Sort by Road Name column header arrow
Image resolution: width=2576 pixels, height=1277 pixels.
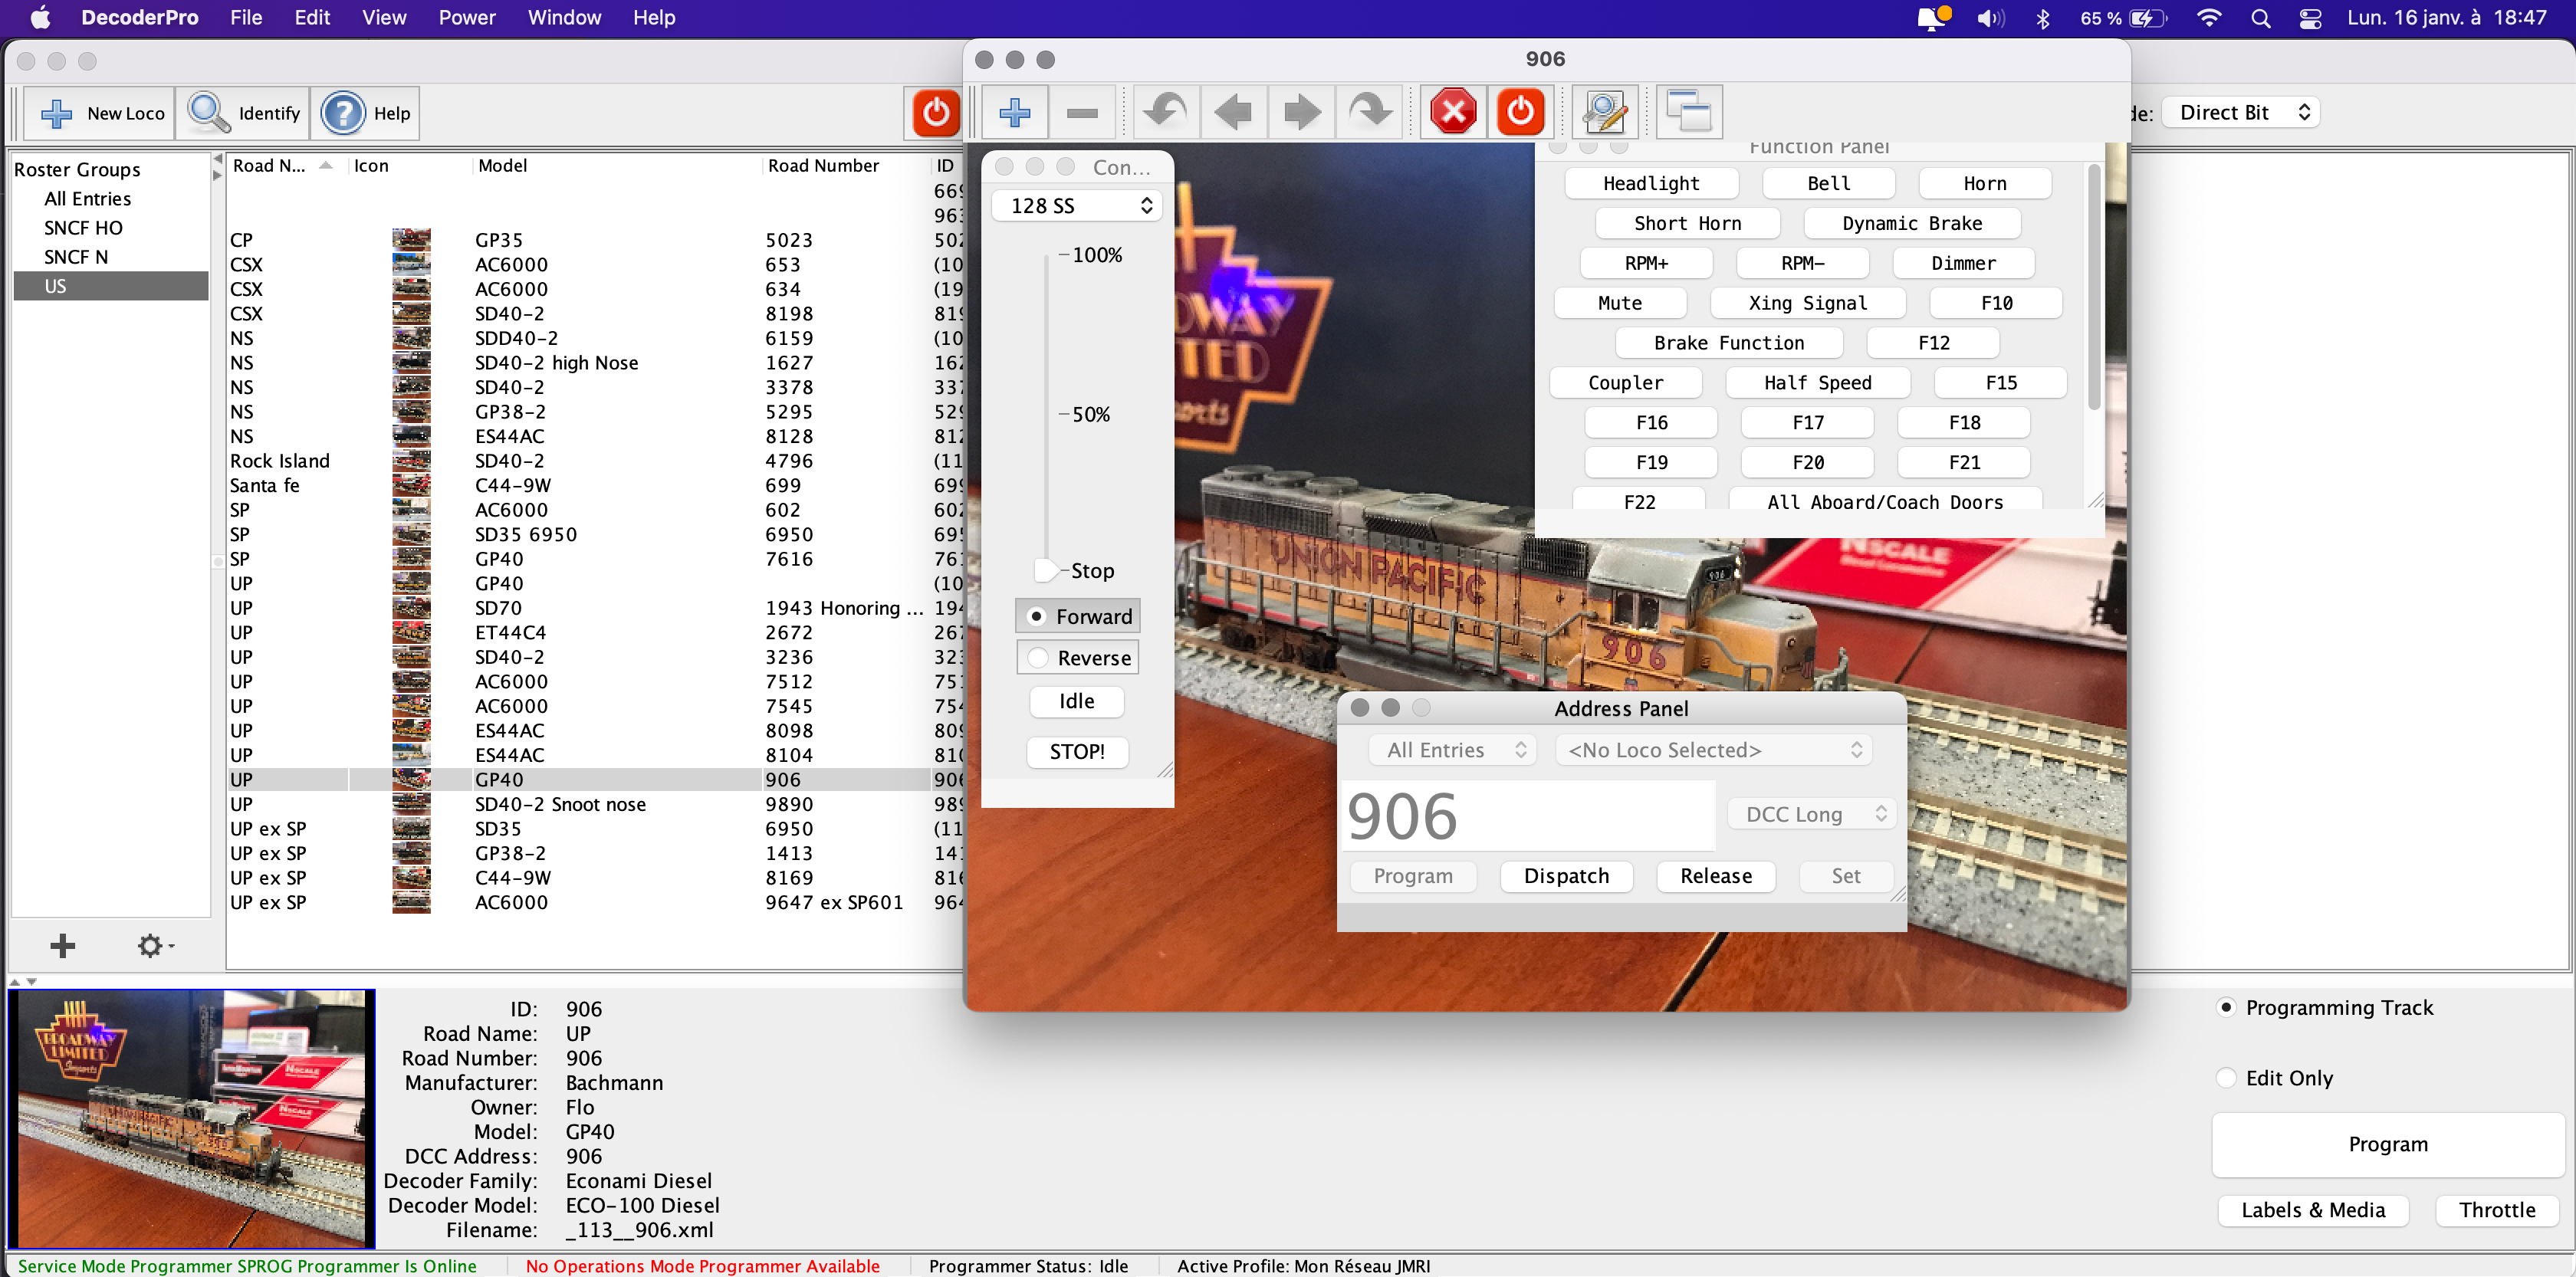pyautogui.click(x=326, y=166)
